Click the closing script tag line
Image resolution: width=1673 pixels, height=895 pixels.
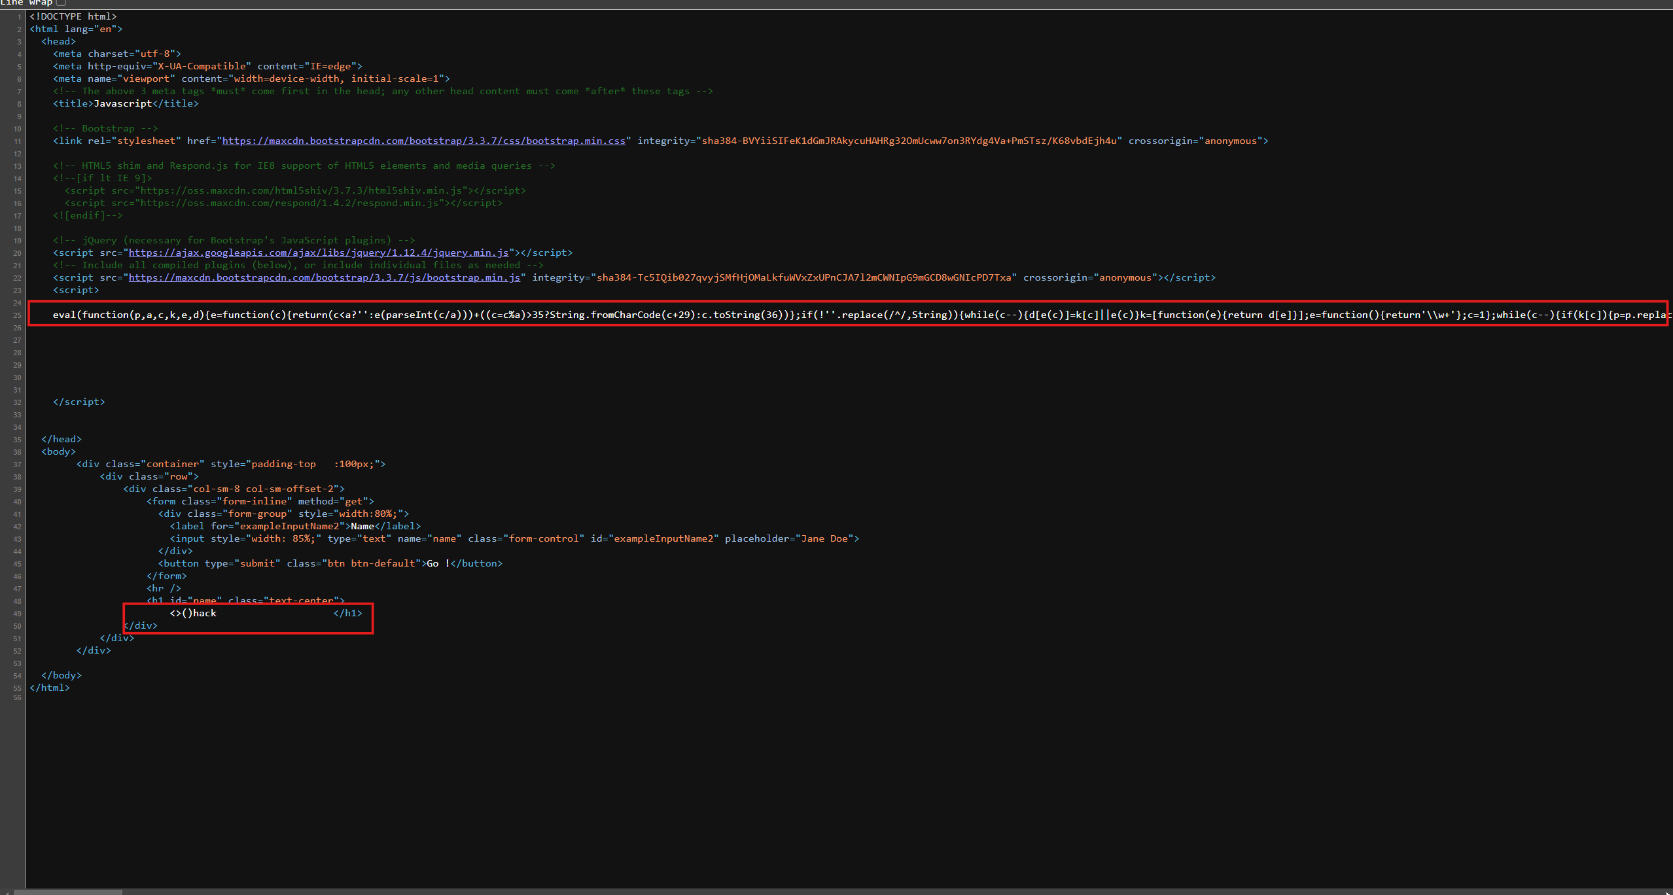(x=79, y=402)
